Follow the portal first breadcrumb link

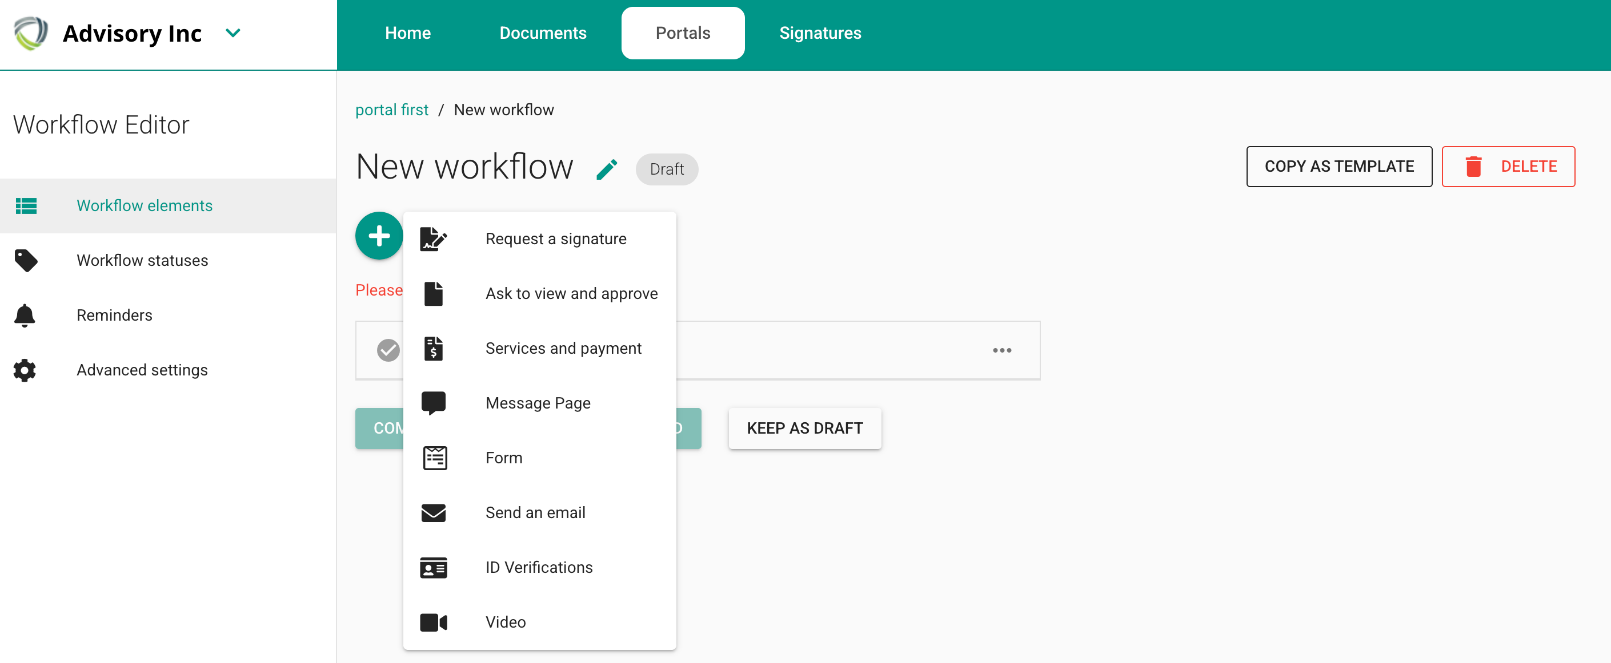coord(391,110)
